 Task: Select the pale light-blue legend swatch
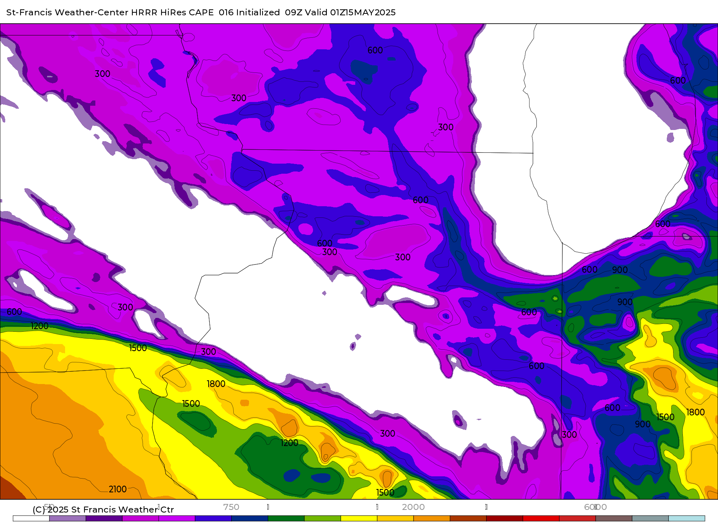tap(687, 519)
